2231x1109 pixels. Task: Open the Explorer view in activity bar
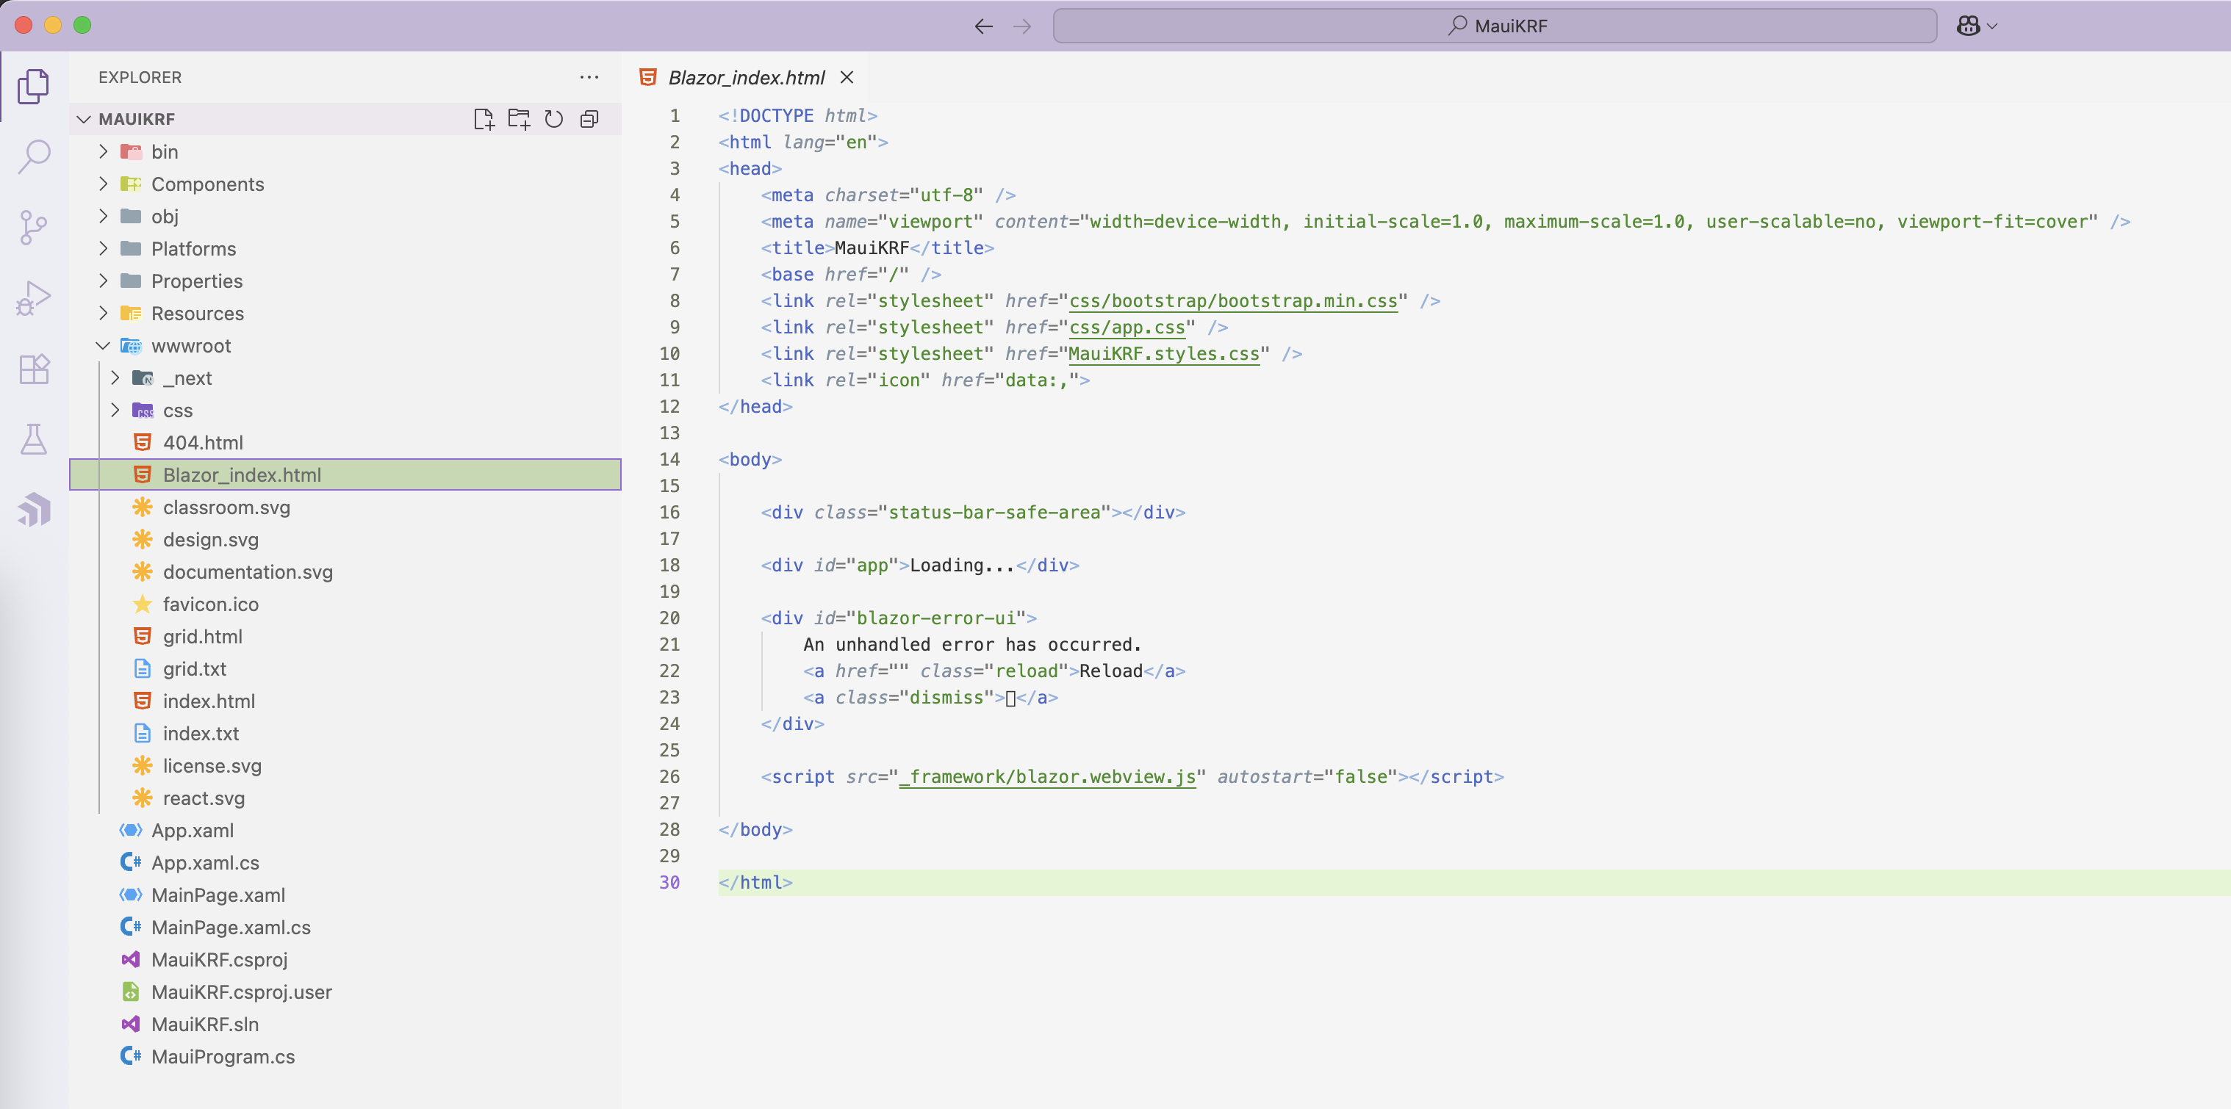[34, 87]
